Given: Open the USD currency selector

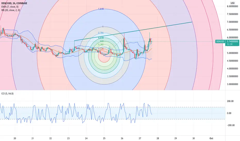Looking at the screenshot, I should (233, 3).
